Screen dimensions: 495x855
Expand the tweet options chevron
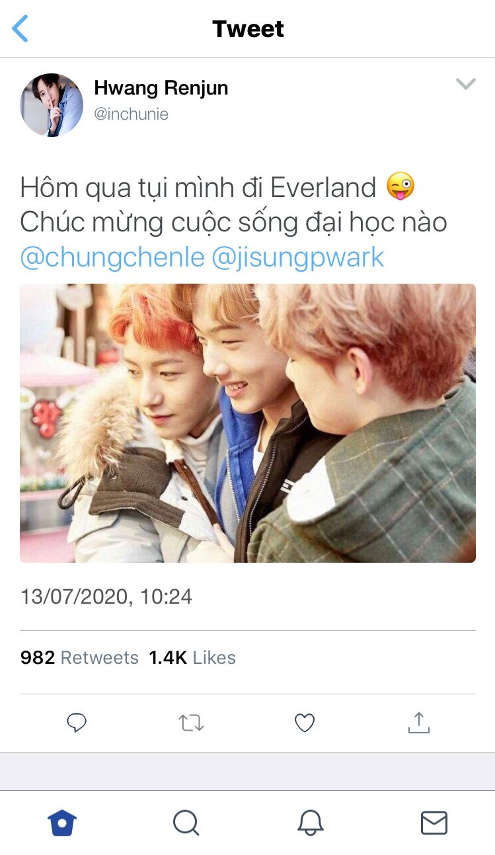click(x=466, y=84)
